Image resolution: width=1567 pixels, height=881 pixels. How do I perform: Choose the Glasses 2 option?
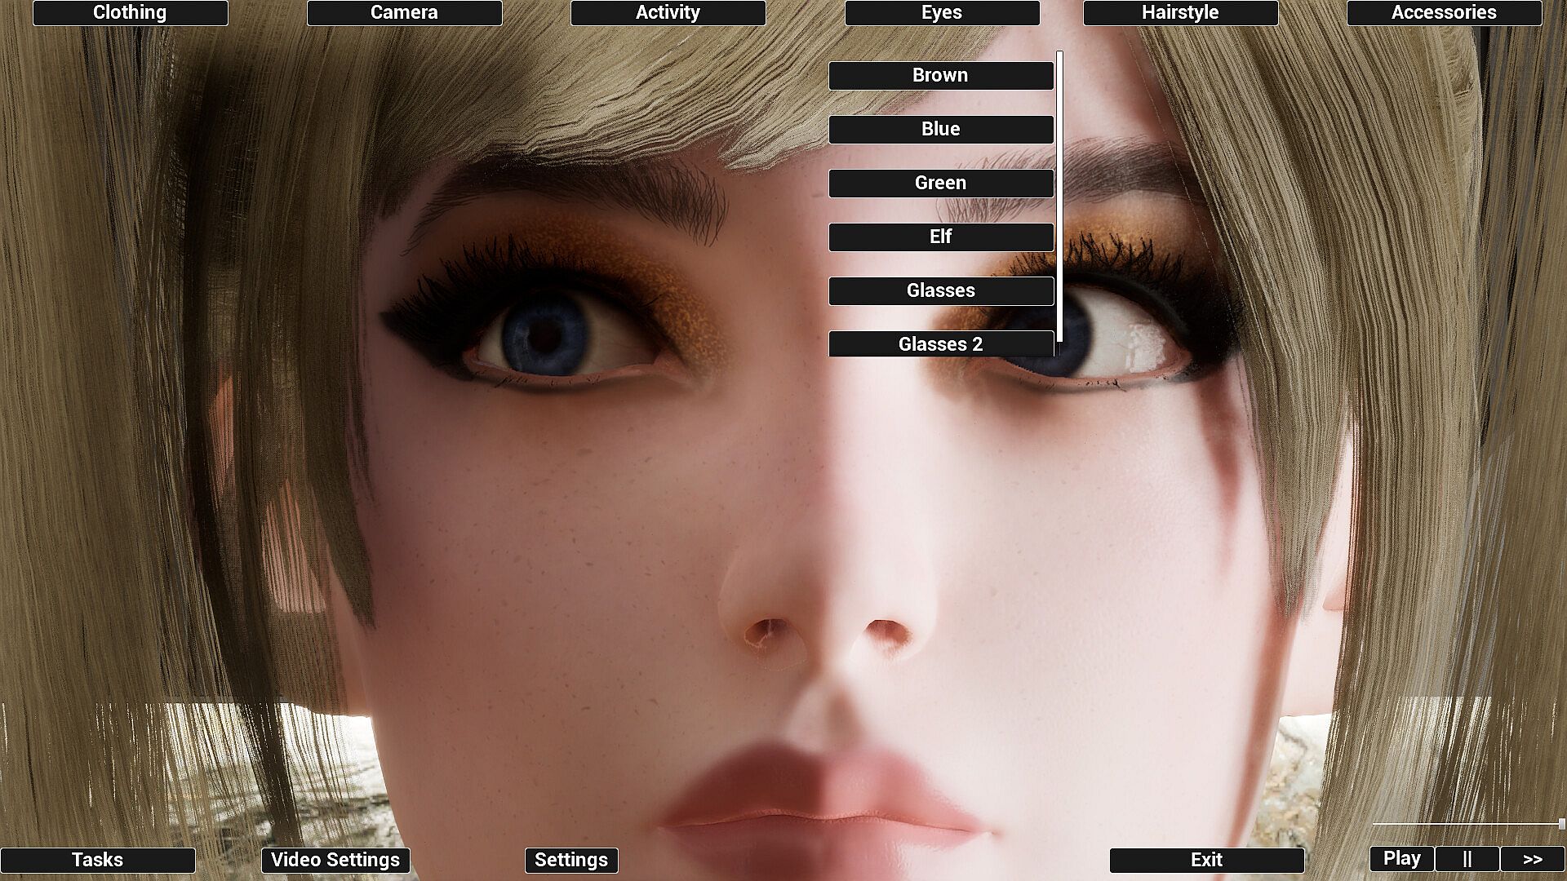pyautogui.click(x=940, y=344)
